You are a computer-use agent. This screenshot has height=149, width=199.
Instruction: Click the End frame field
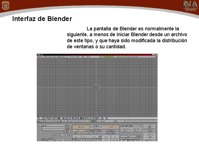(x=115, y=140)
